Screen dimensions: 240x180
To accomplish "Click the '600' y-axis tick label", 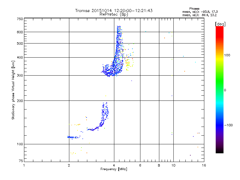I will tap(20, 32).
